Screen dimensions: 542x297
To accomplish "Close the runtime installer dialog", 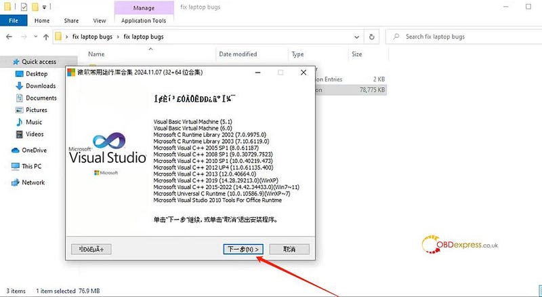I will click(304, 73).
